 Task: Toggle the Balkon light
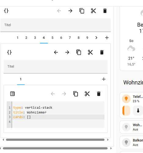(x=126, y=142)
